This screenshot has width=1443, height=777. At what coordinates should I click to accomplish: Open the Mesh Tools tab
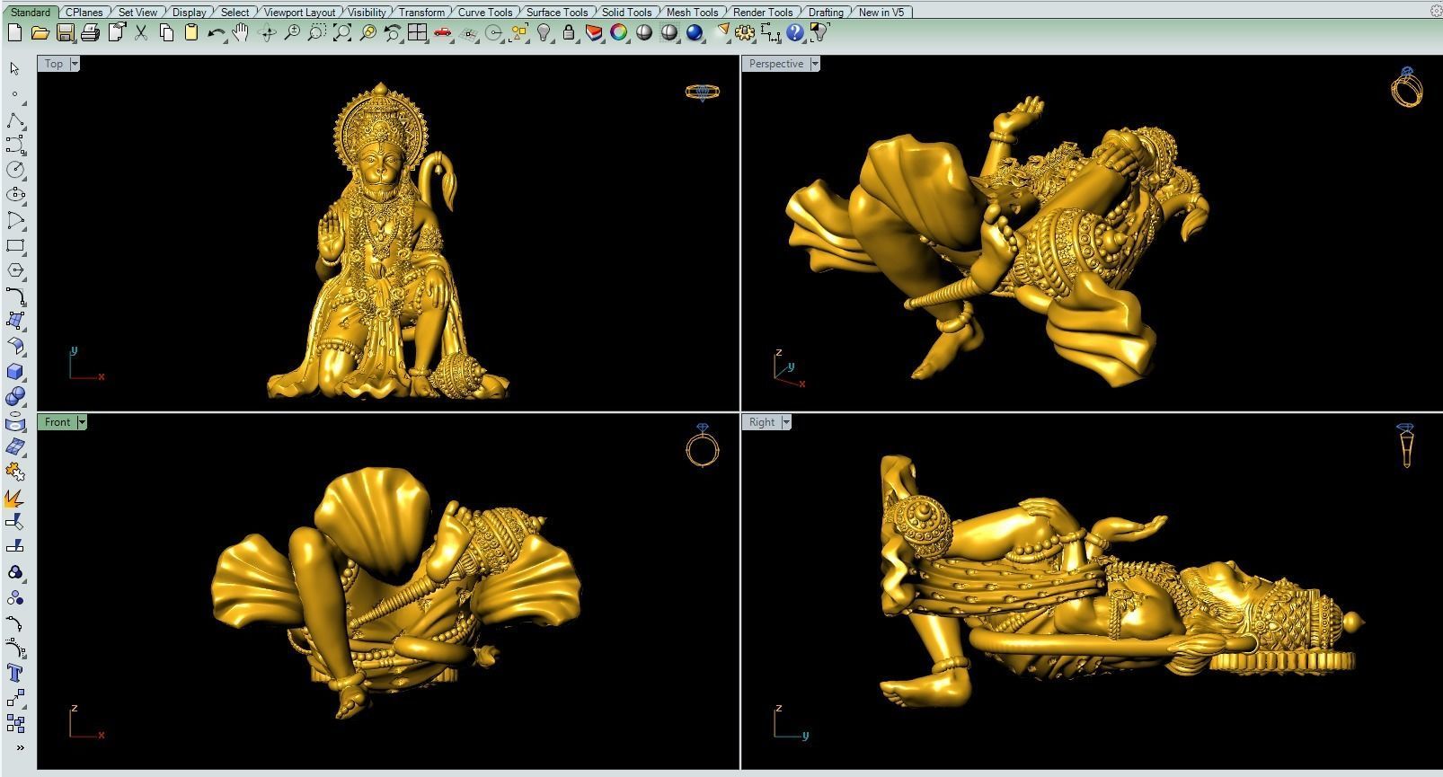coord(692,13)
